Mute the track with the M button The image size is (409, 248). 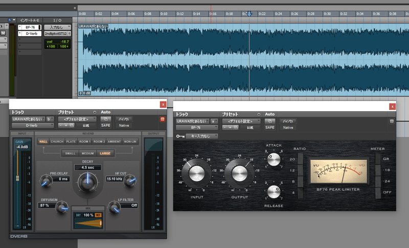click(x=3, y=33)
